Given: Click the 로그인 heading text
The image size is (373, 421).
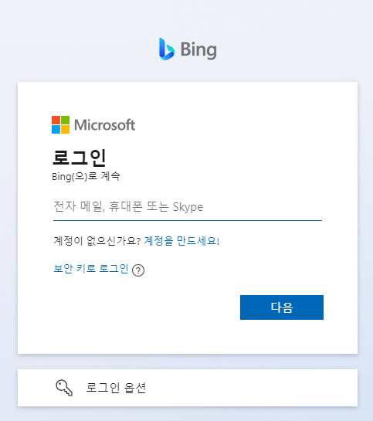Looking at the screenshot, I should click(x=80, y=158).
